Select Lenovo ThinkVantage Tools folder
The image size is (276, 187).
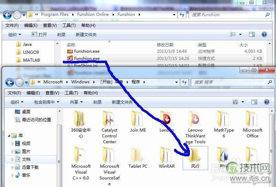pos(195,127)
